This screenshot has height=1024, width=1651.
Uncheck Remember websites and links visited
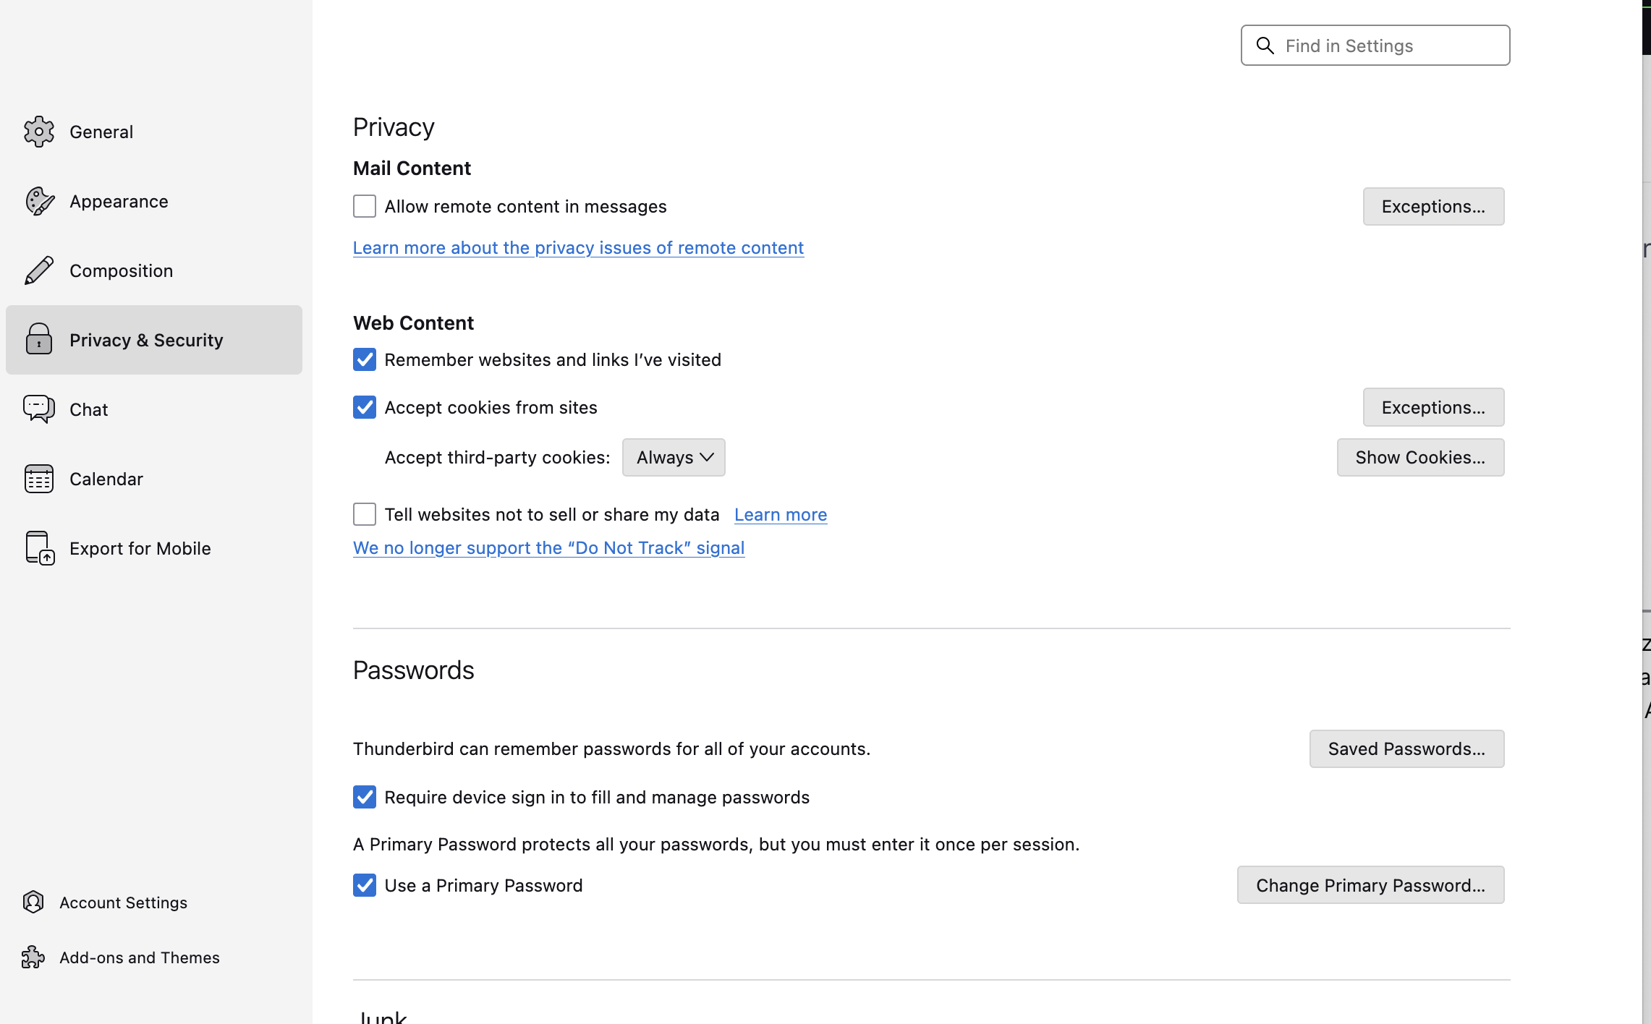pyautogui.click(x=365, y=359)
